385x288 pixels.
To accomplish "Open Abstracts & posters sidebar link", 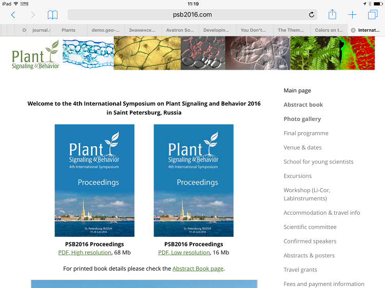I will coord(309,255).
